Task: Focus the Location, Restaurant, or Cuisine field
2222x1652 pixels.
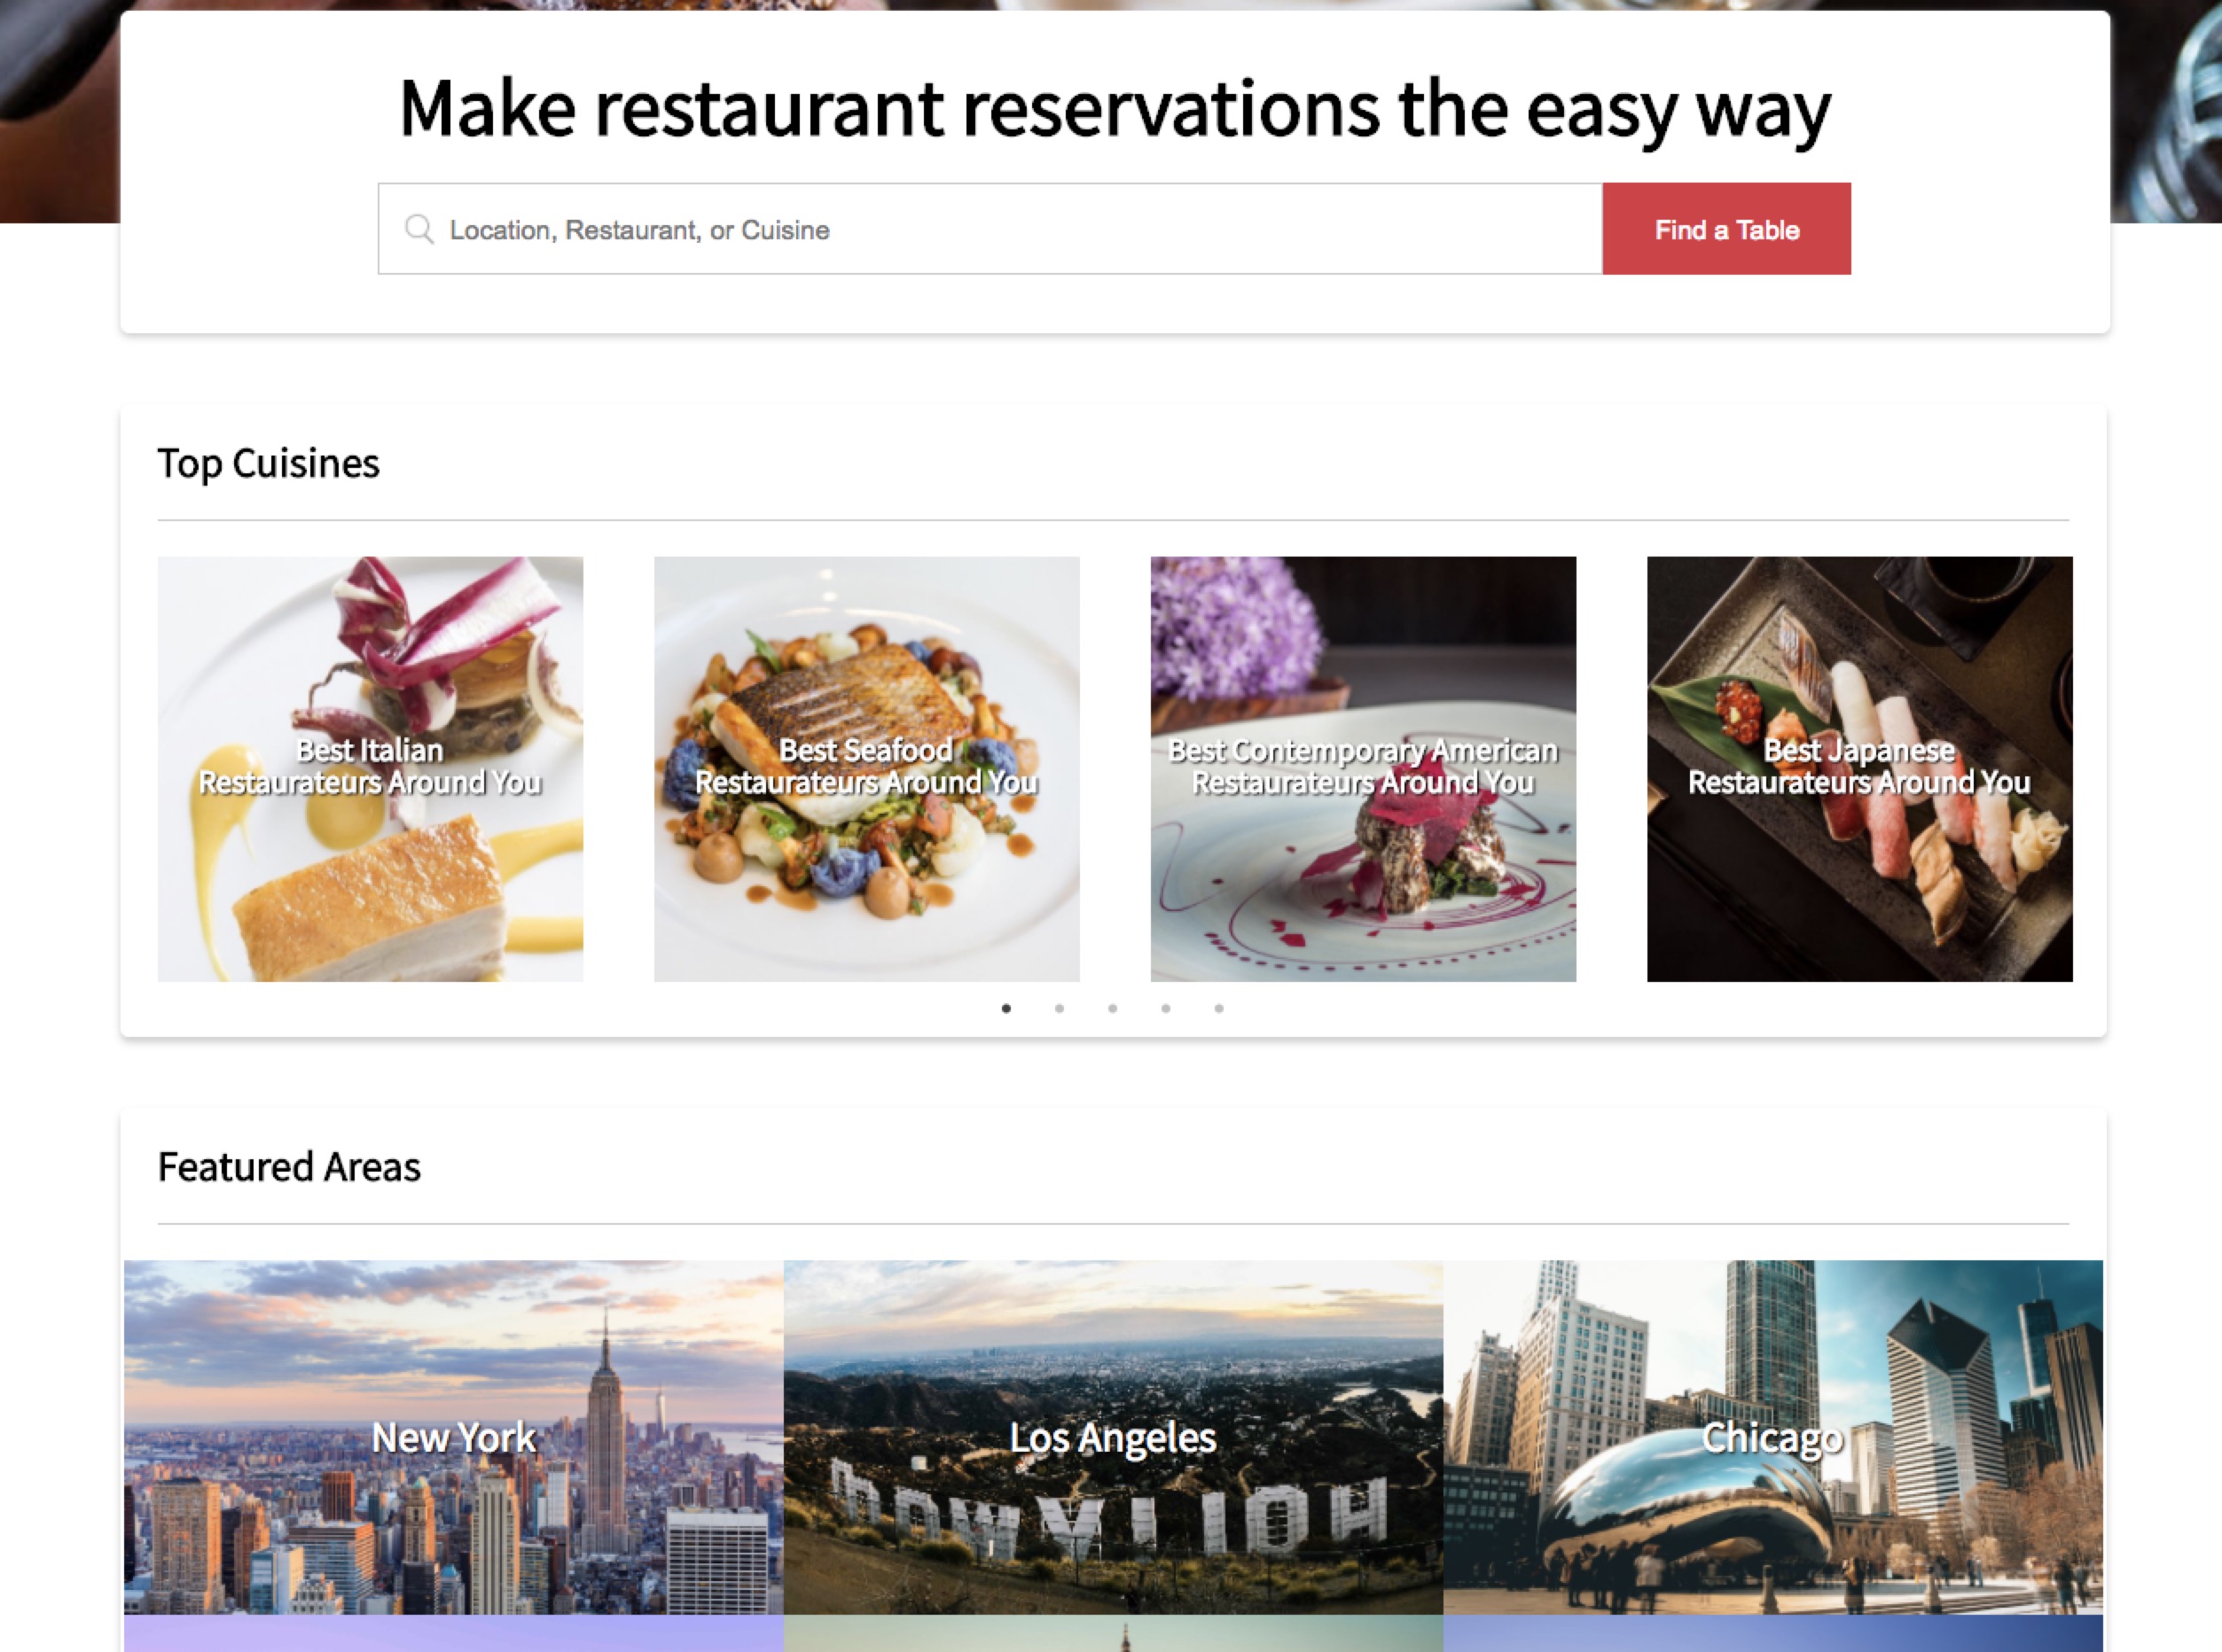Action: [x=990, y=229]
